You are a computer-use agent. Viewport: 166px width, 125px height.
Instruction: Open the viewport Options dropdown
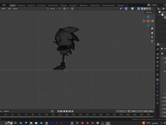tap(150, 12)
